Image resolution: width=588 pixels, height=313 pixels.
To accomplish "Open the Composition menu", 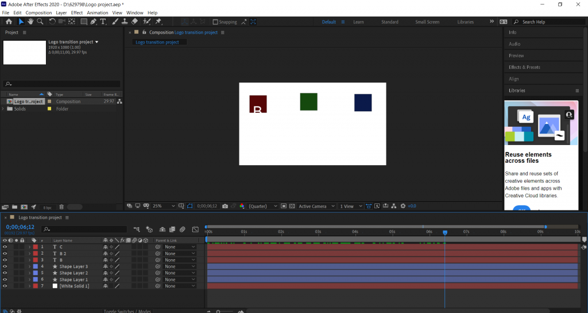I will [38, 13].
